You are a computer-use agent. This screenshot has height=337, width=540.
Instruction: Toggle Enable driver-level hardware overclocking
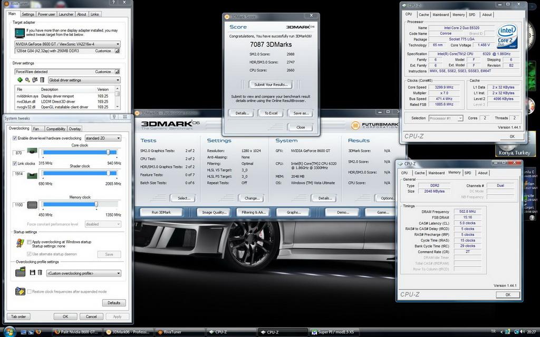pos(15,138)
